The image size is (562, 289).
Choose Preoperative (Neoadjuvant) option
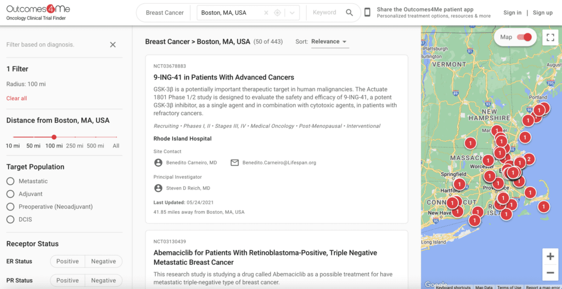[10, 207]
